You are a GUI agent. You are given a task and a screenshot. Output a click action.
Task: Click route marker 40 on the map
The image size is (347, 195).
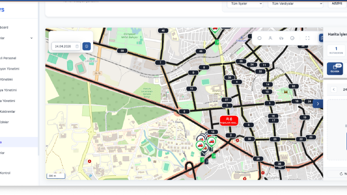163,31
